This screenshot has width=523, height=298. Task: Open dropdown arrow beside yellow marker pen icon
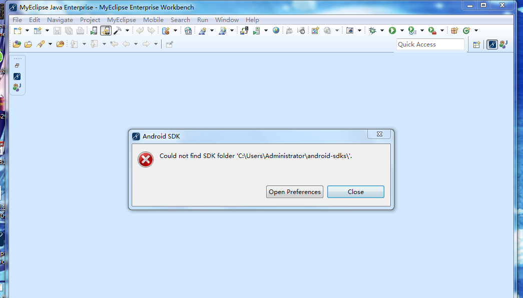click(50, 44)
